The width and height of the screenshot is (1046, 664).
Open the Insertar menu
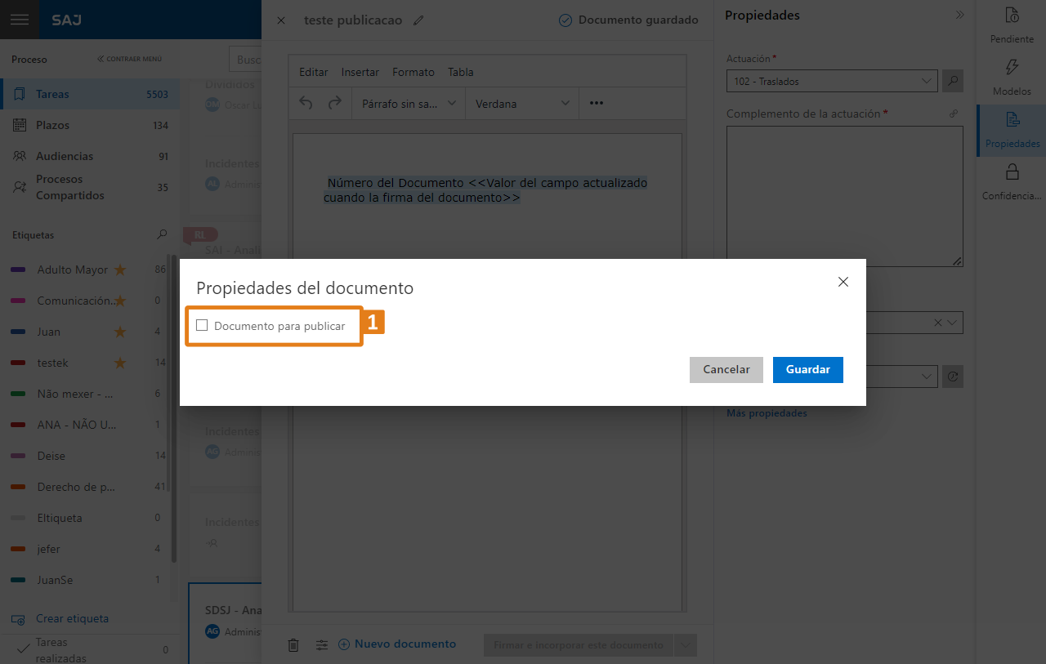360,72
